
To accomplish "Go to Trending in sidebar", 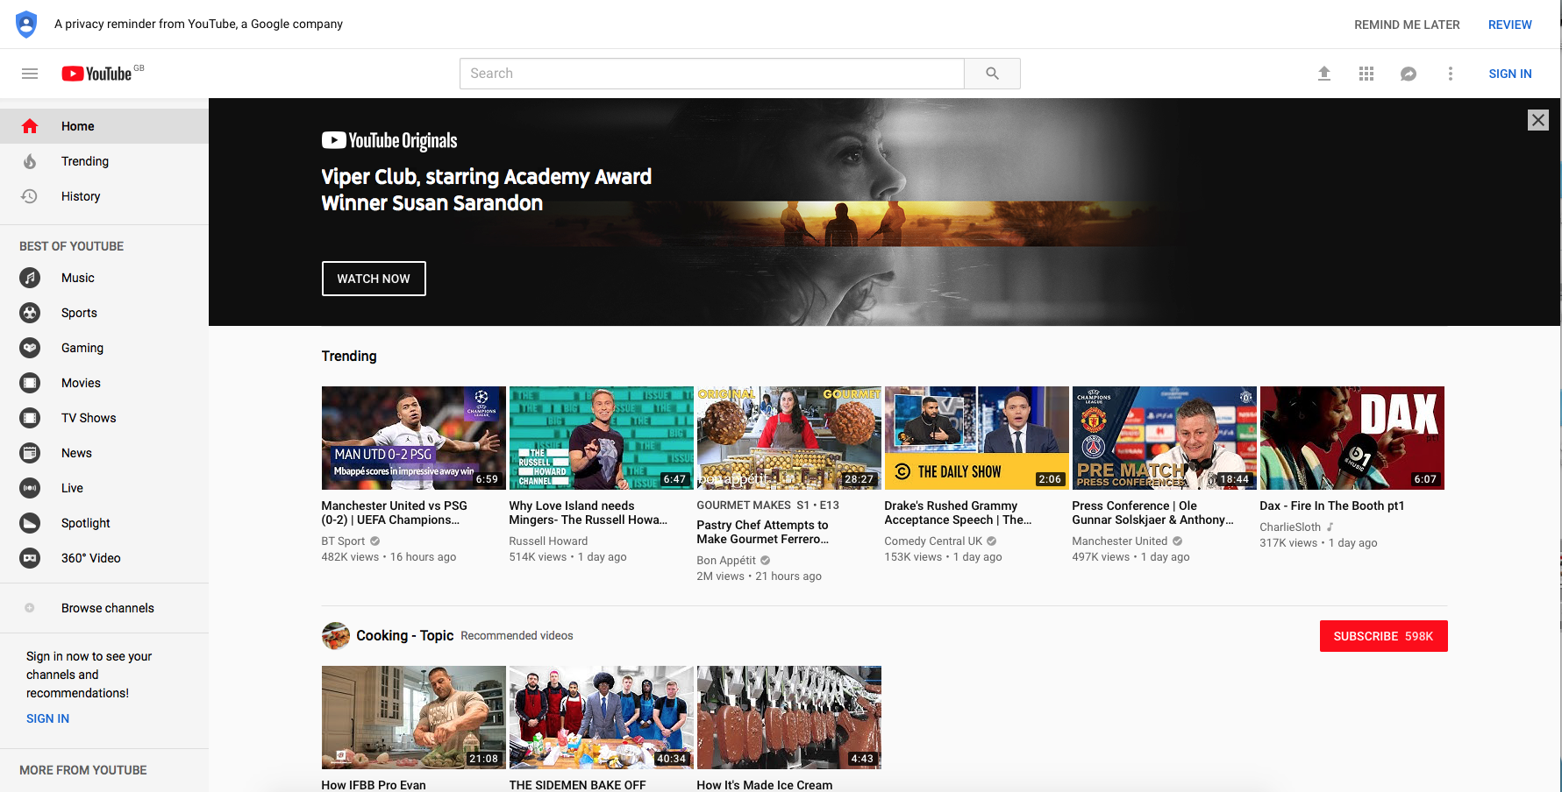I will click(85, 161).
